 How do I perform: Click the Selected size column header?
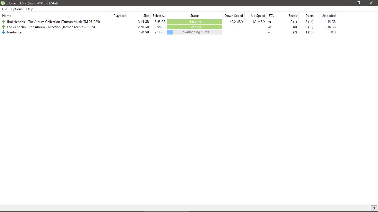(x=159, y=16)
